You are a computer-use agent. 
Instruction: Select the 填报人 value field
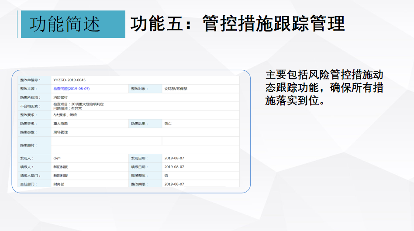pos(61,167)
